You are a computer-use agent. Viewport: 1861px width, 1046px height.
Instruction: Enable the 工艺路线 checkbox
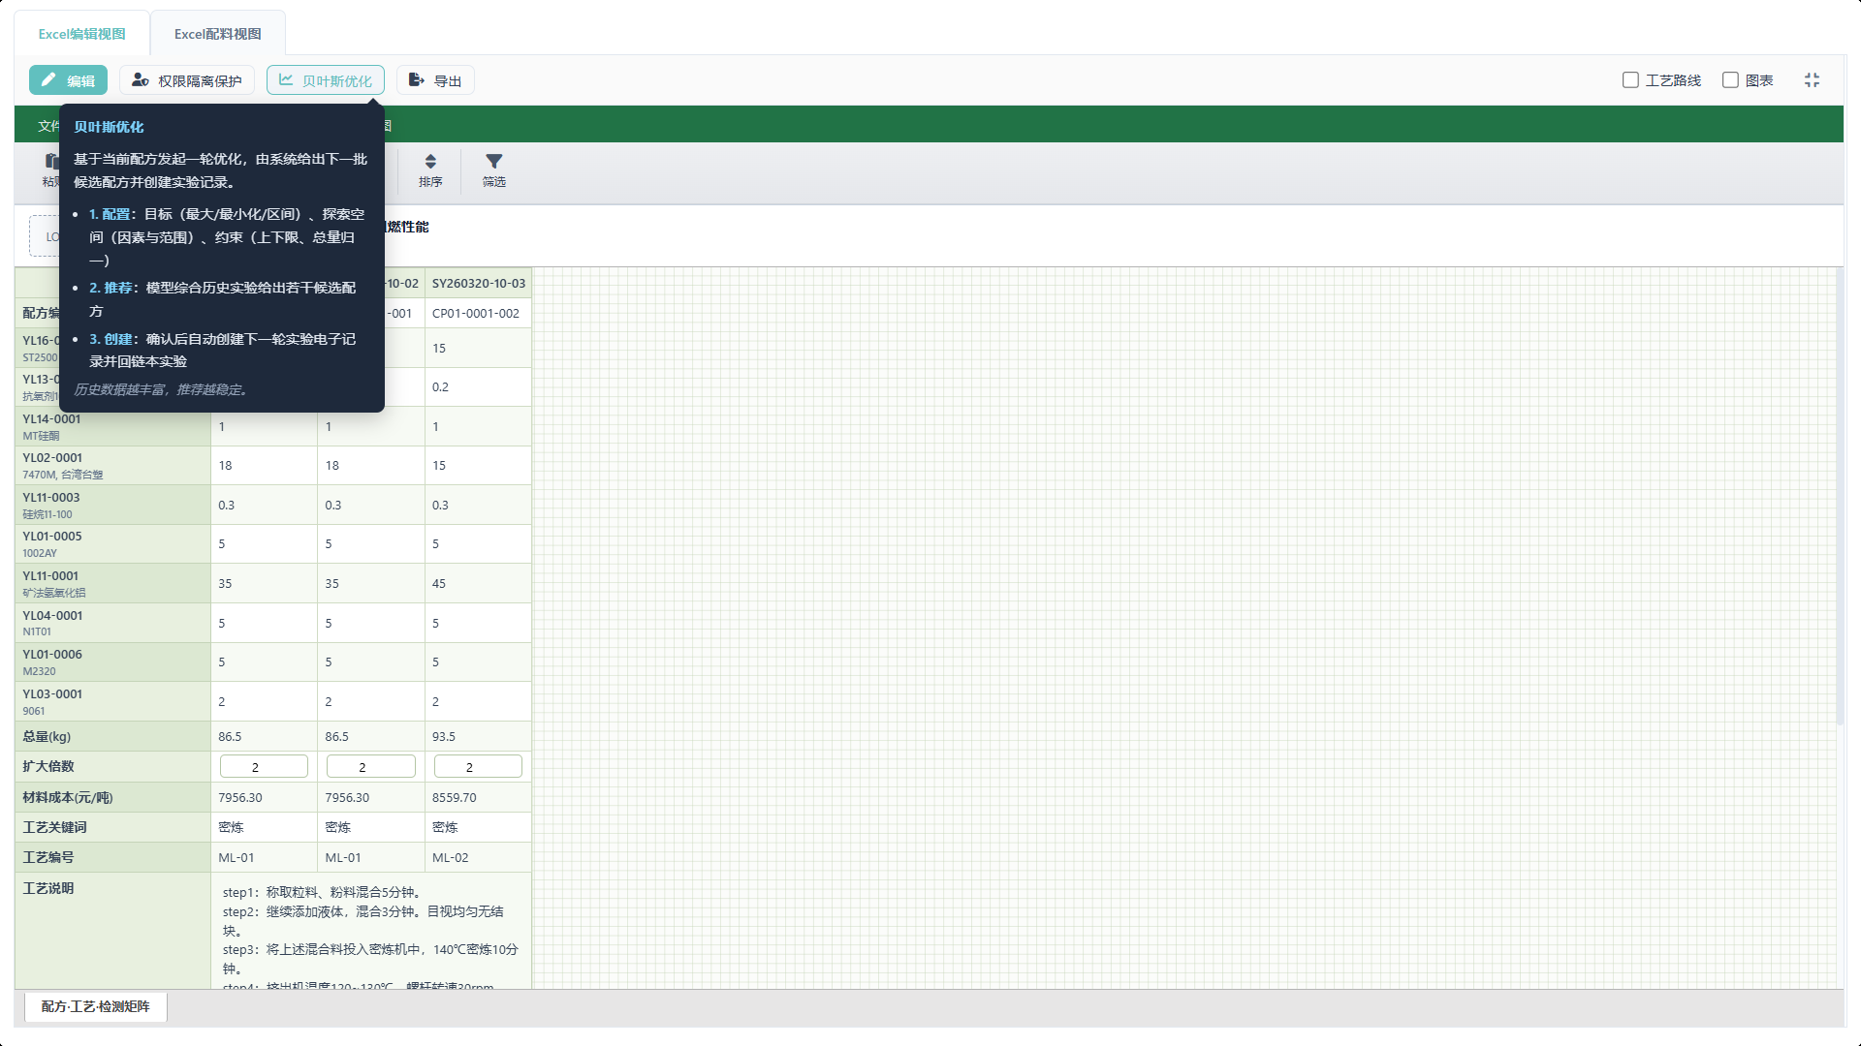(x=1630, y=80)
